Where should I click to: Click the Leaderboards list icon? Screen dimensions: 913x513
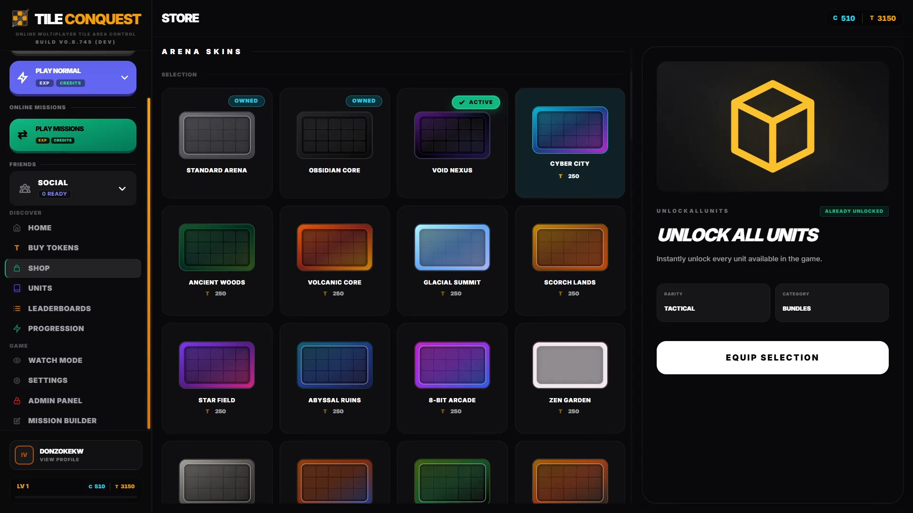17,309
